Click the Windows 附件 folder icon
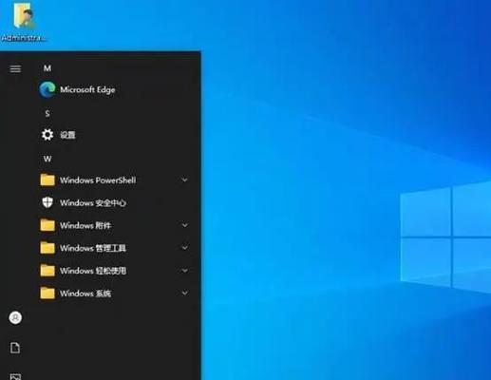This screenshot has height=380, width=491. (x=47, y=225)
